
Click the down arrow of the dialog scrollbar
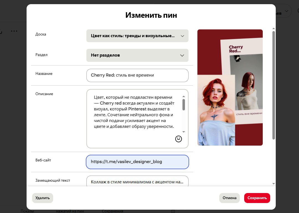click(x=274, y=184)
